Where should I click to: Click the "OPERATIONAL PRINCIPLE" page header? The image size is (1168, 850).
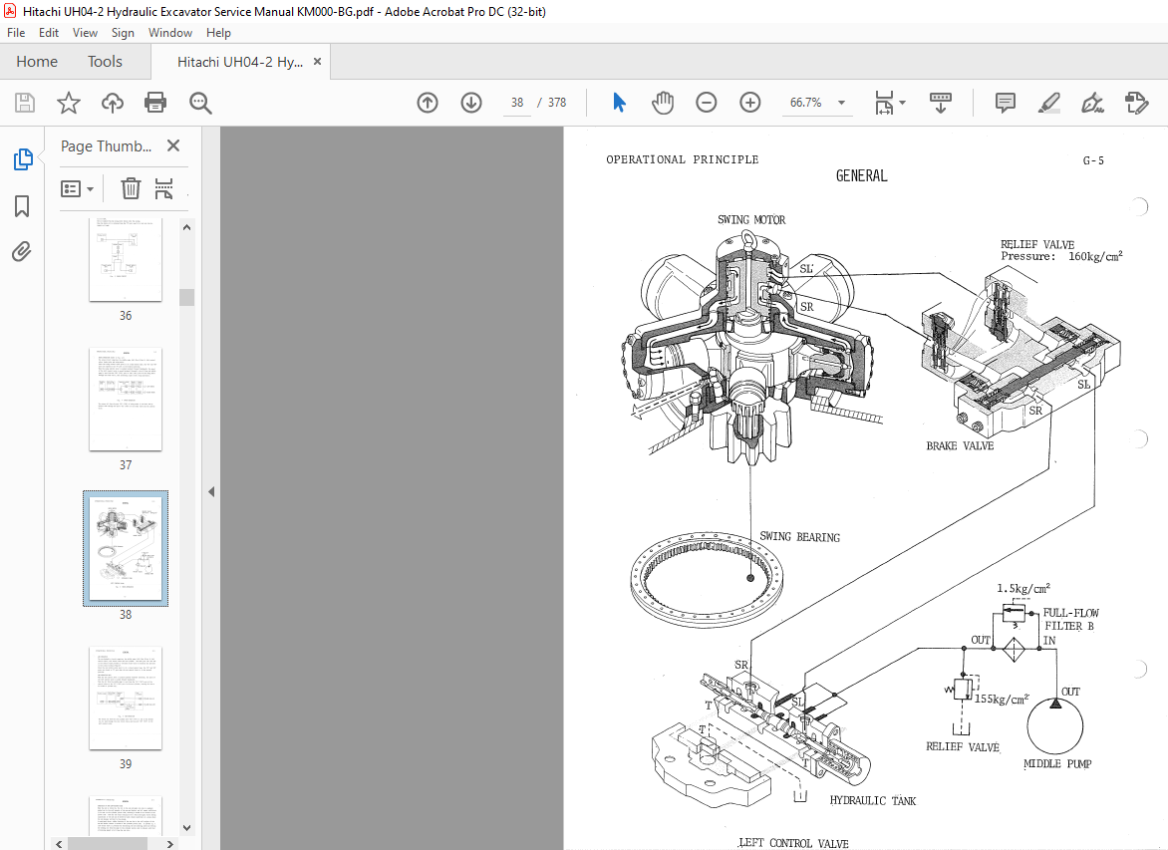point(683,159)
